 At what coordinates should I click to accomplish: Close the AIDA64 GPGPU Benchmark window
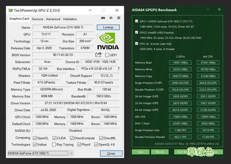pyautogui.click(x=219, y=10)
